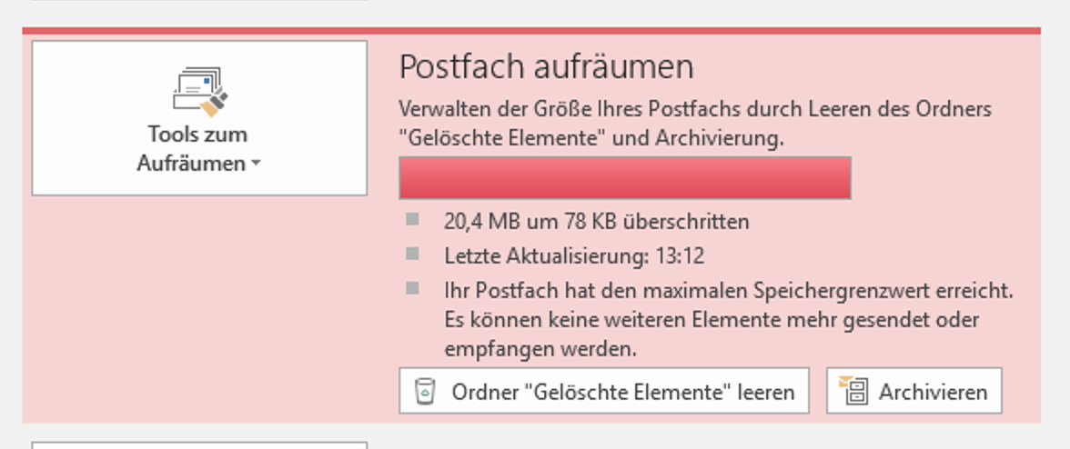This screenshot has height=449, width=1070.
Task: Click the red bar atop the Postfach section
Action: (x=531, y=31)
